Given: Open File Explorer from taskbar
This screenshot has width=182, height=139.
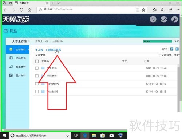Looking at the screenshot, I should (94, 135).
